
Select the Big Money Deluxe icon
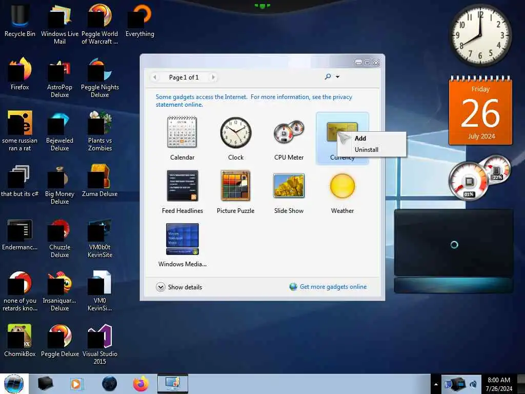pyautogui.click(x=59, y=184)
